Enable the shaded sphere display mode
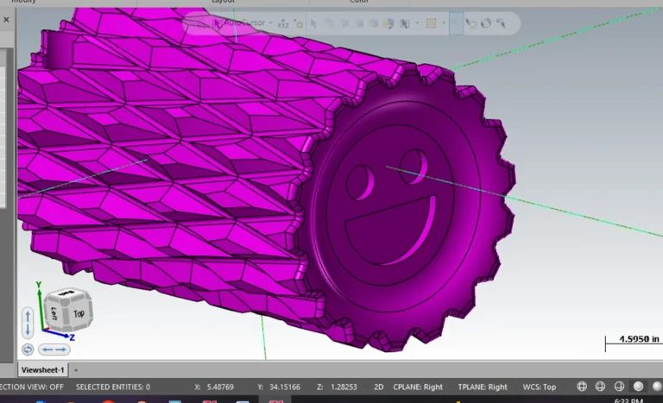Viewport: 663px width, 403px height. click(x=639, y=387)
